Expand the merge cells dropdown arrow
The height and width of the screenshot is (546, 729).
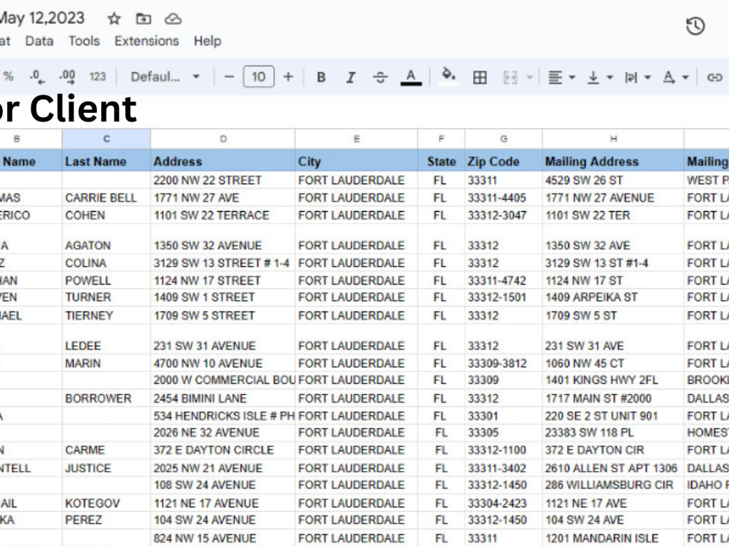[529, 77]
